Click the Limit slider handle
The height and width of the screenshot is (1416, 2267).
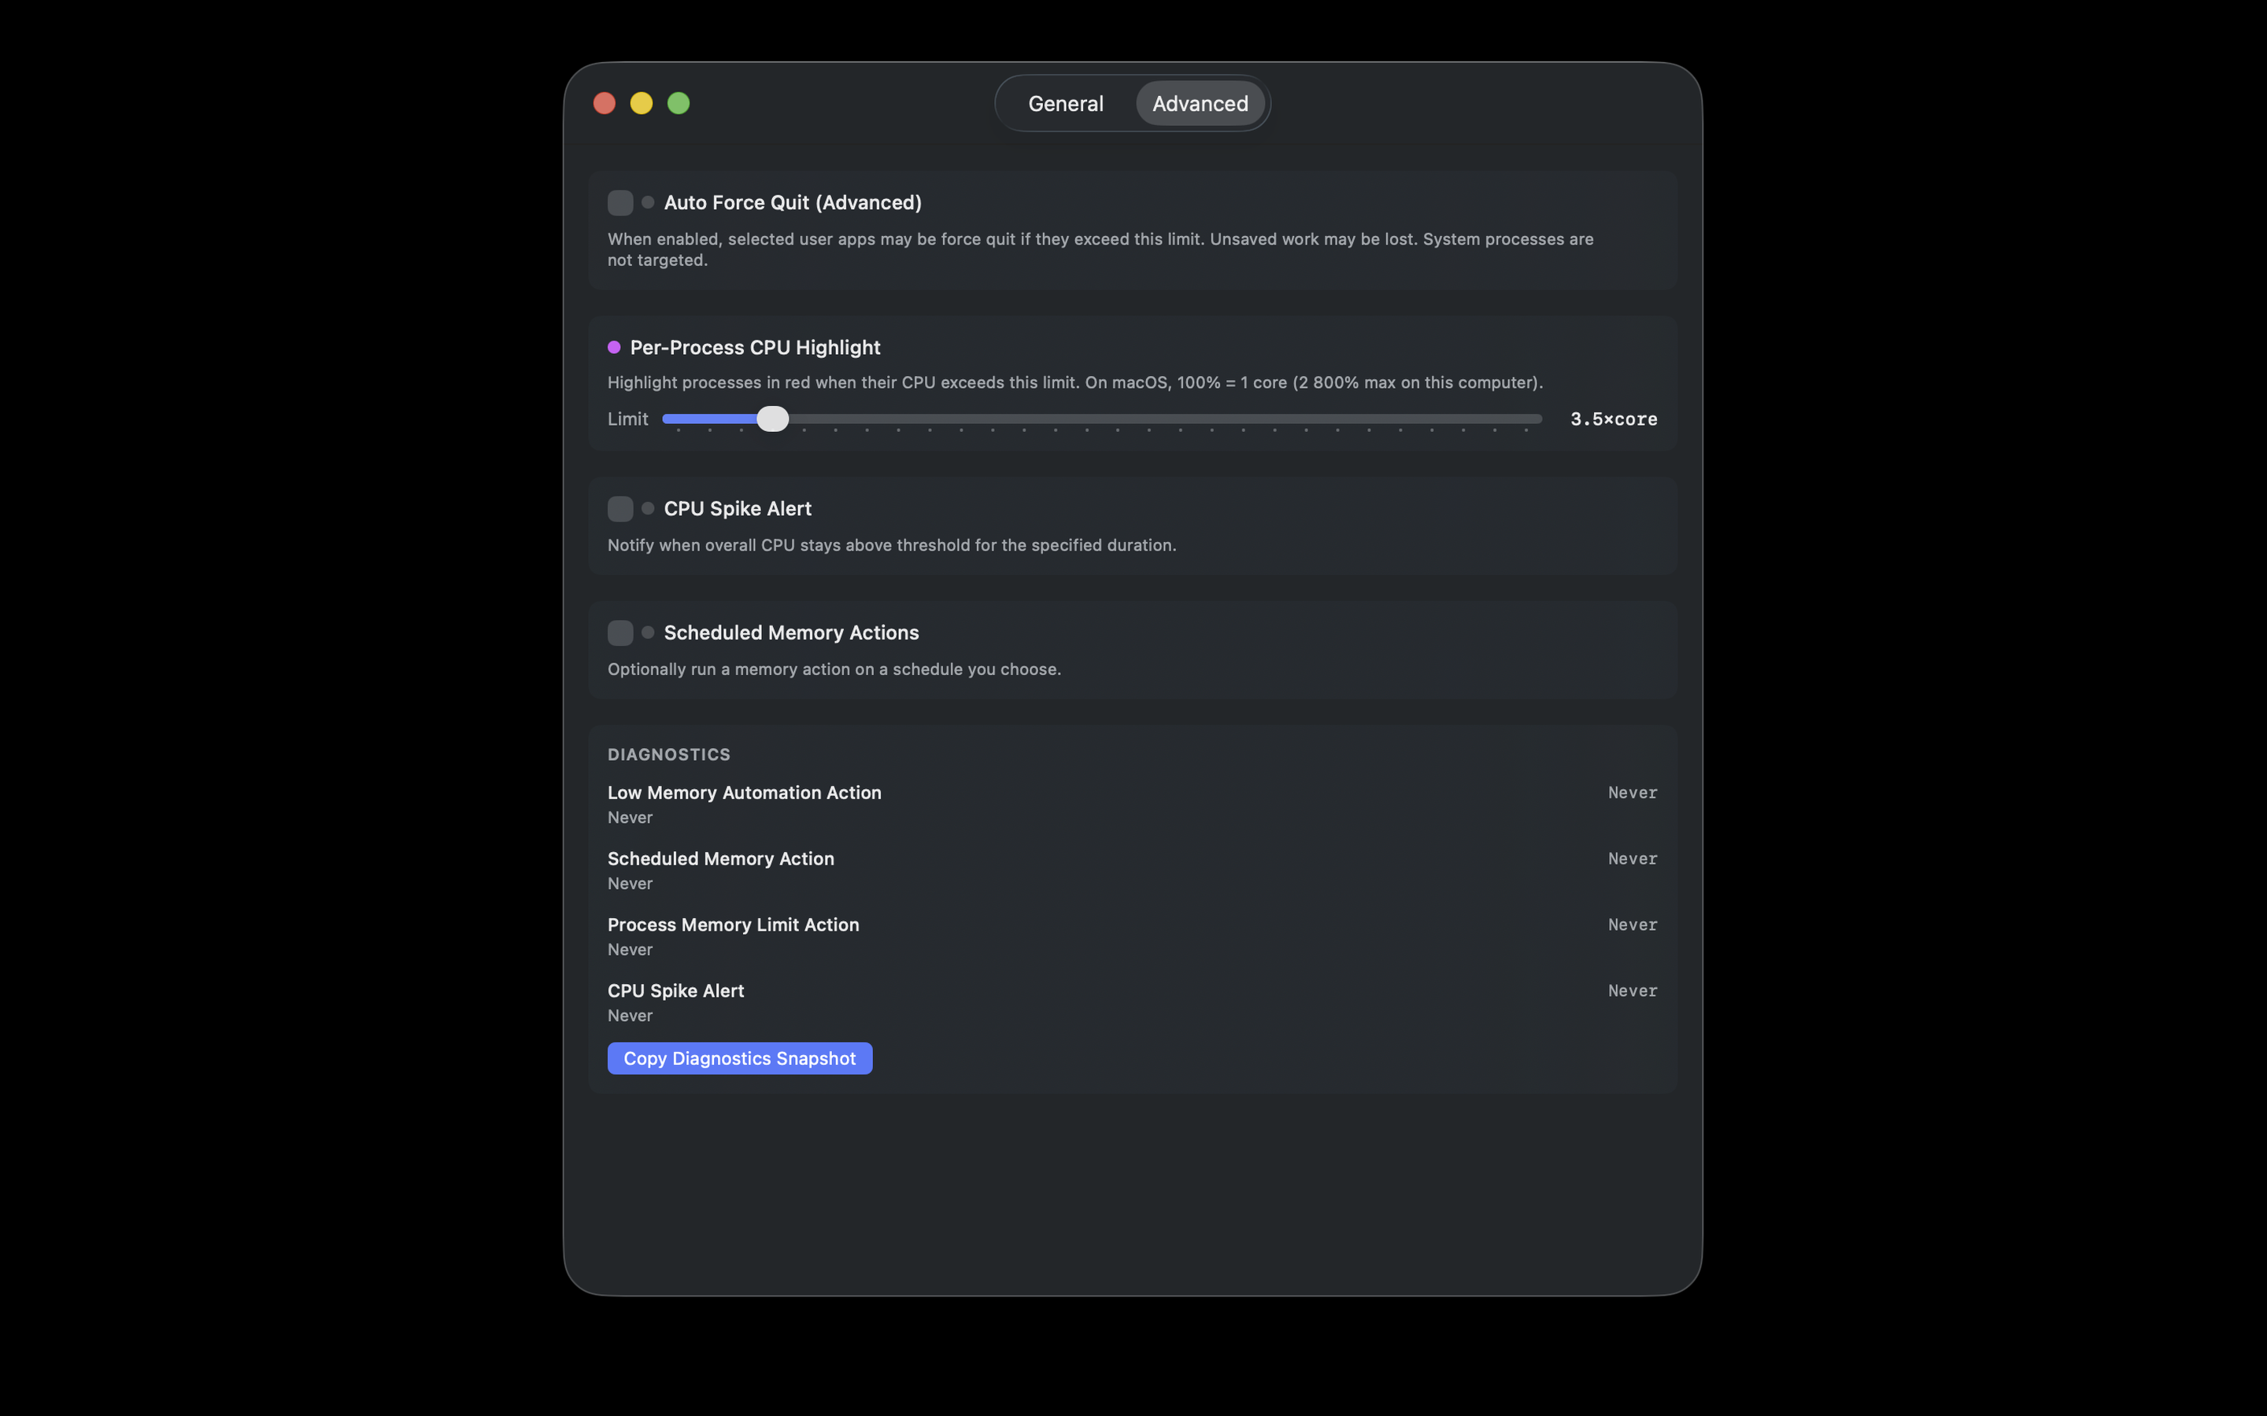click(772, 419)
